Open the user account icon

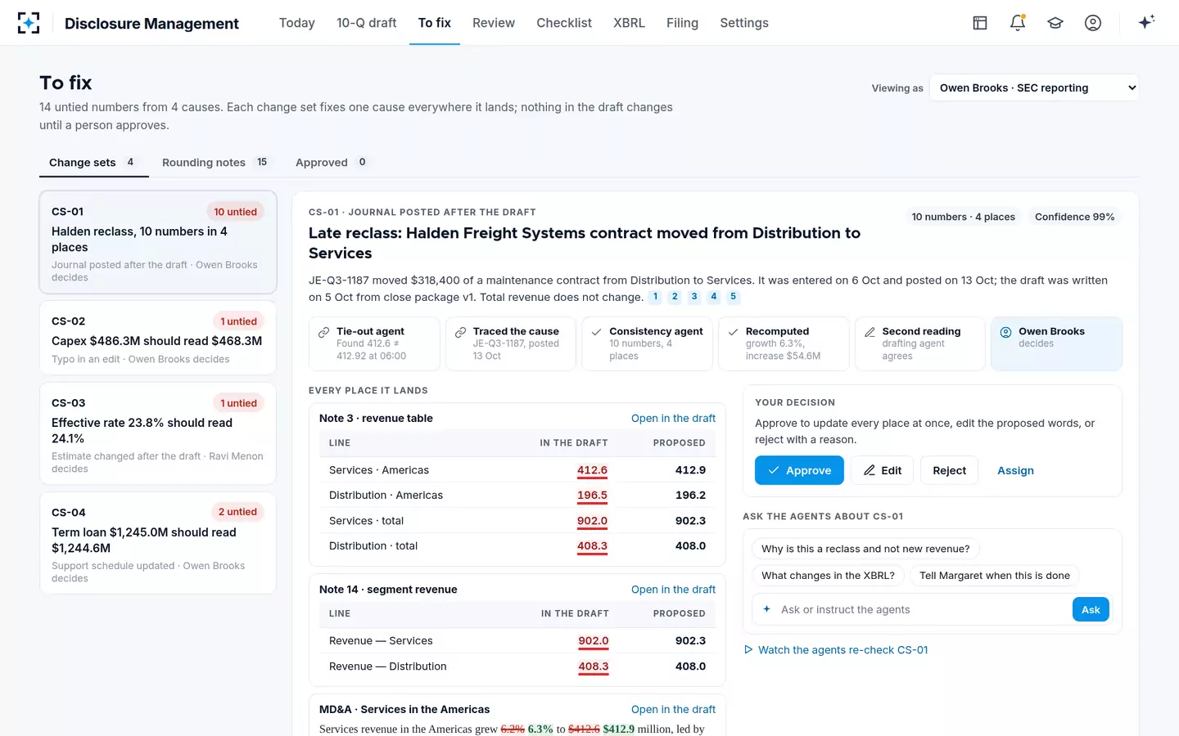coord(1093,23)
